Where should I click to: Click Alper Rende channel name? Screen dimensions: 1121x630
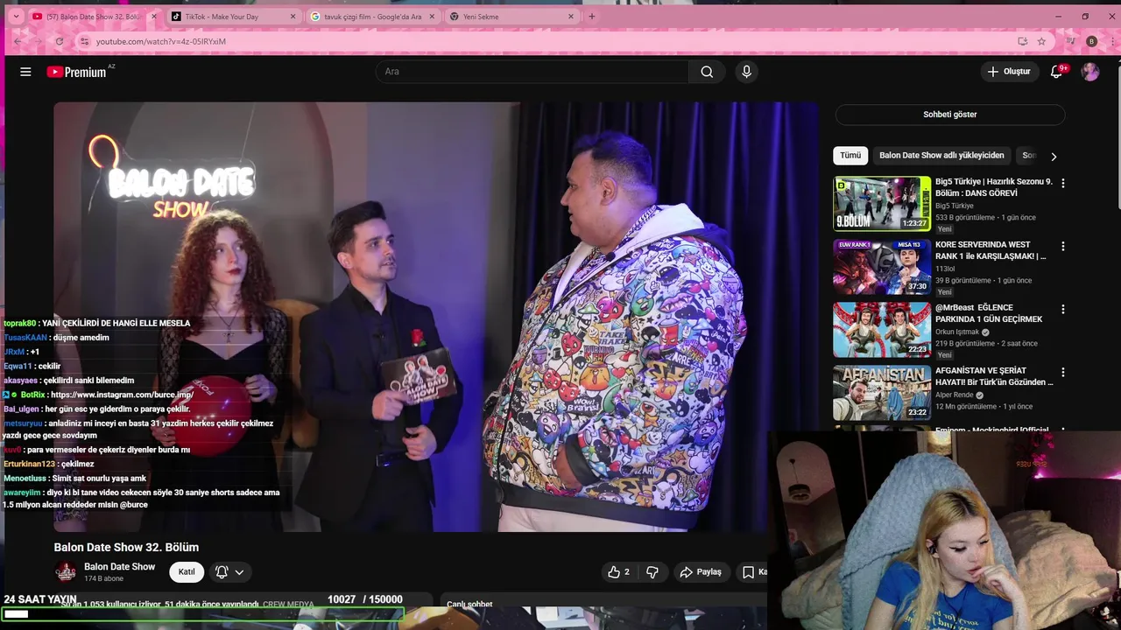[955, 395]
